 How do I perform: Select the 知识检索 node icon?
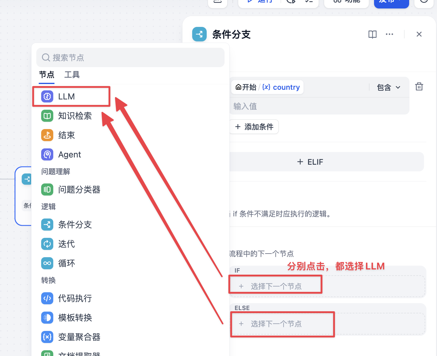47,116
